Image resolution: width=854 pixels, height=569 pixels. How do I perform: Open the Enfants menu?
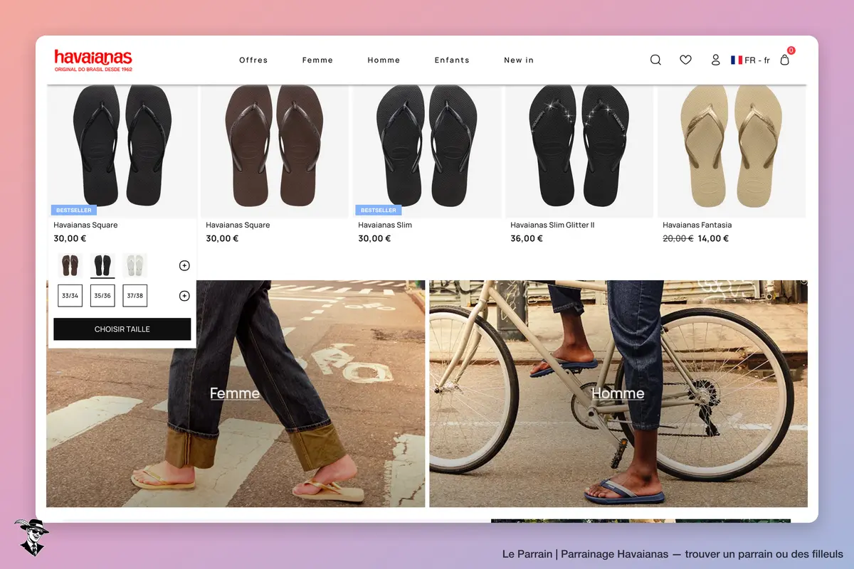pyautogui.click(x=452, y=60)
